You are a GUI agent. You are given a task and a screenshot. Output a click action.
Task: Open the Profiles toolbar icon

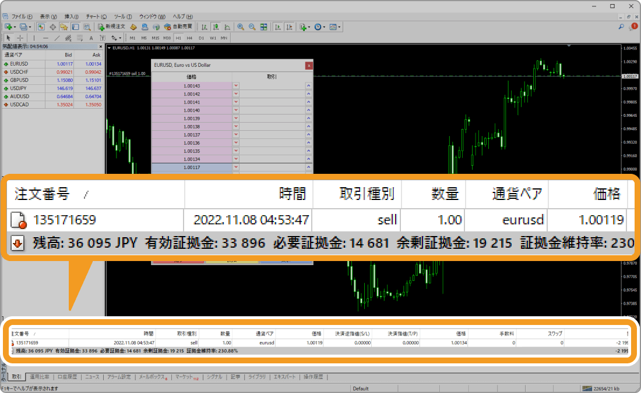point(23,27)
